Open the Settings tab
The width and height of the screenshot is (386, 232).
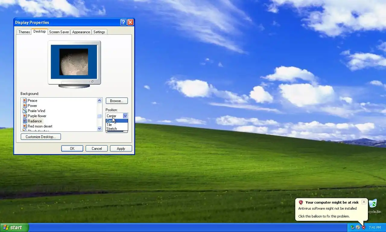click(x=99, y=32)
